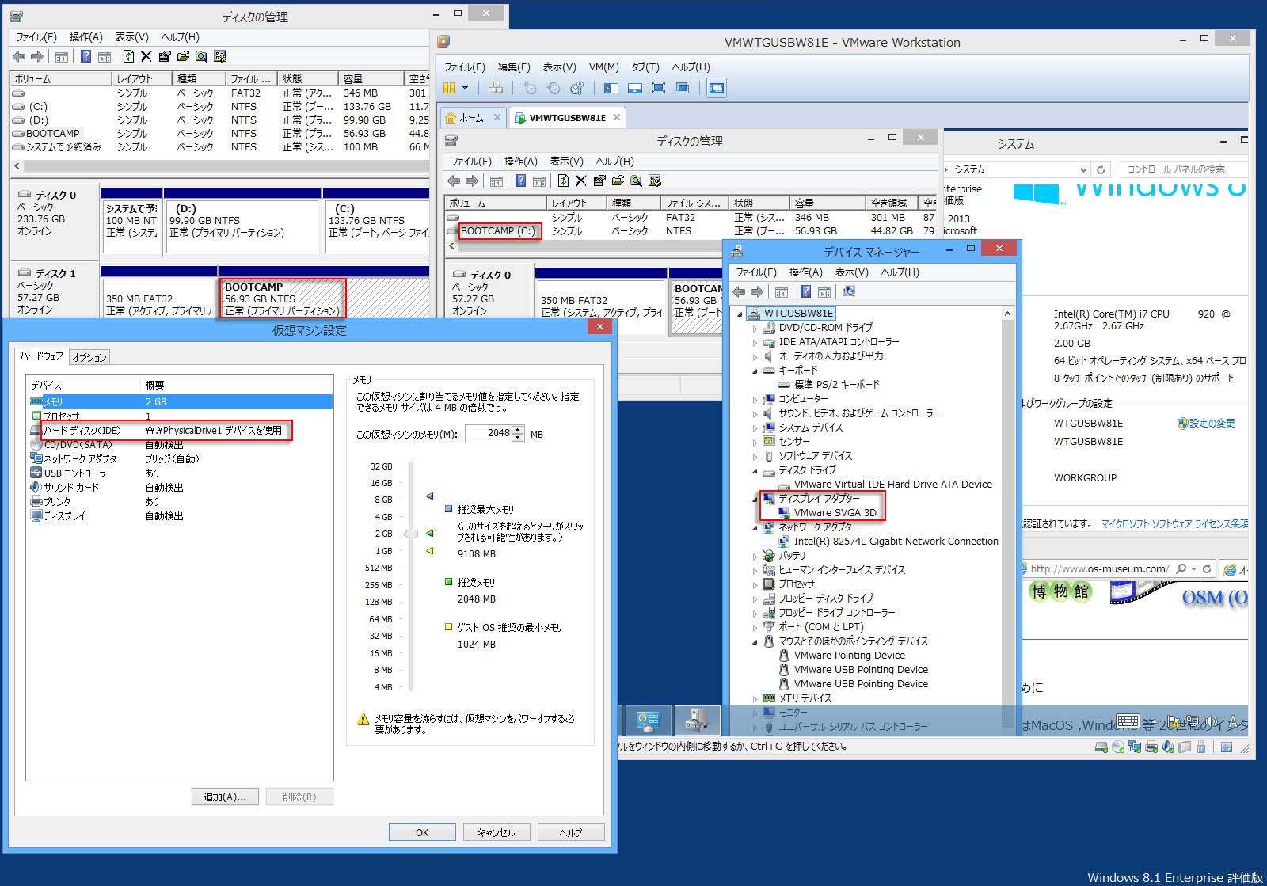Viewport: 1267px width, 886px height.
Task: Collapse the WTGUSBW81E root node in Device Manager
Action: tap(740, 314)
